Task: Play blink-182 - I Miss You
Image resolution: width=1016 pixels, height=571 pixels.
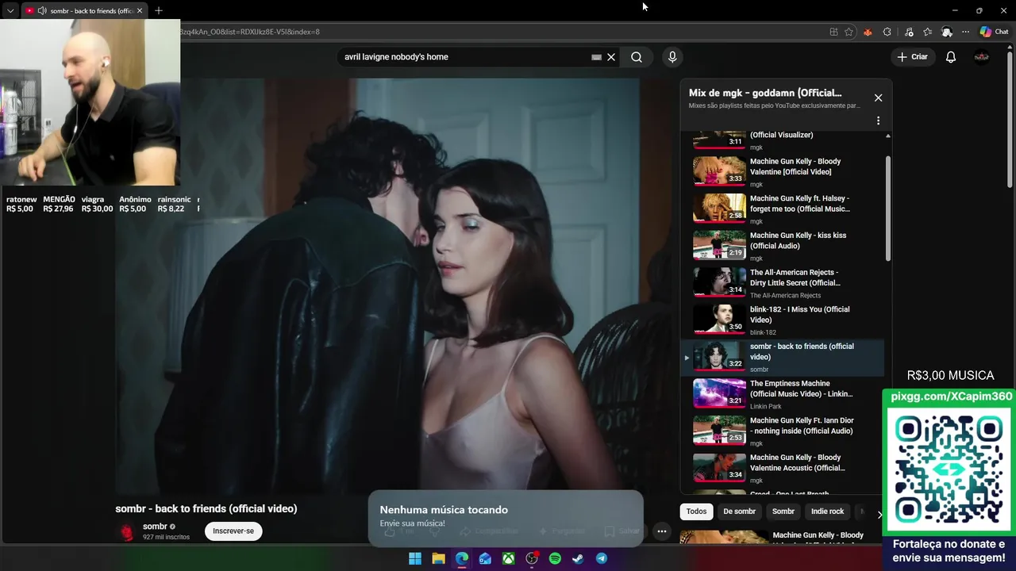Action: 783,320
